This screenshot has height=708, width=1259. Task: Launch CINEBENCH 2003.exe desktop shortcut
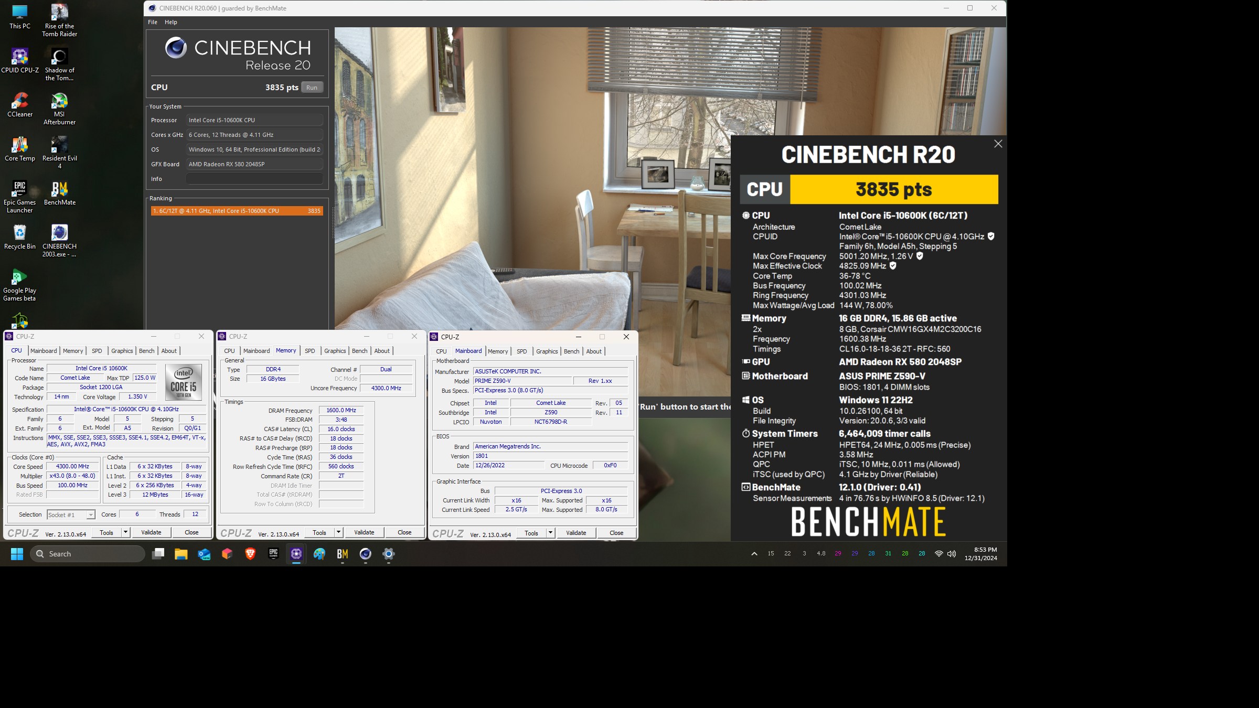[59, 241]
